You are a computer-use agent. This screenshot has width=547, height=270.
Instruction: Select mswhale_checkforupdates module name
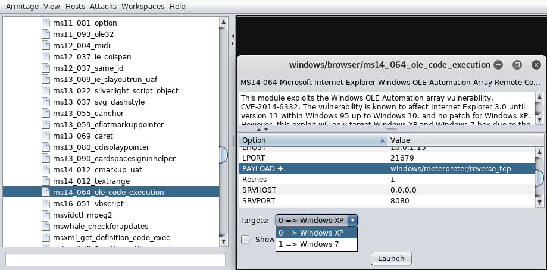point(101,227)
